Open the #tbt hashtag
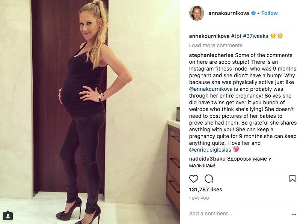 pyautogui.click(x=236, y=36)
